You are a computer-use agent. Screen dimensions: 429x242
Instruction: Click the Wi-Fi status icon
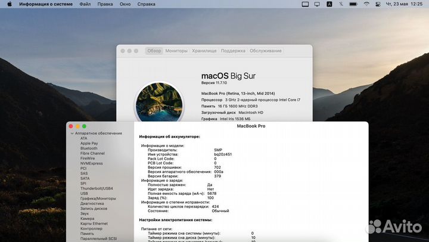pyautogui.click(x=366, y=4)
